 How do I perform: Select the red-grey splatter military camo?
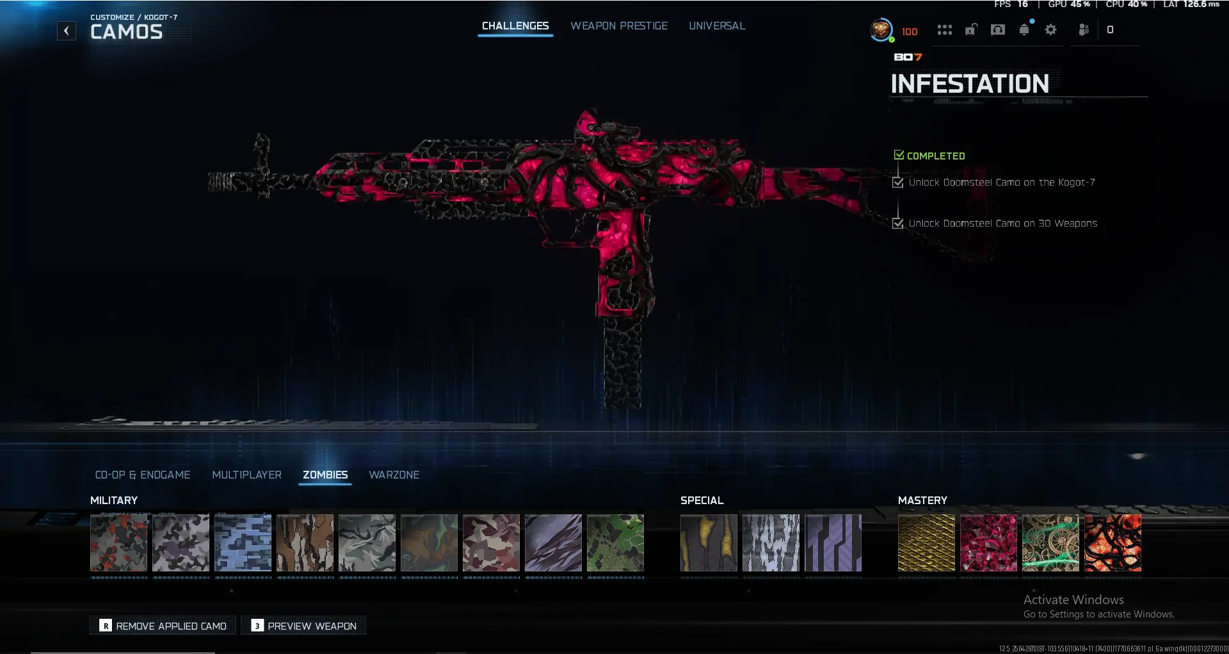[119, 543]
